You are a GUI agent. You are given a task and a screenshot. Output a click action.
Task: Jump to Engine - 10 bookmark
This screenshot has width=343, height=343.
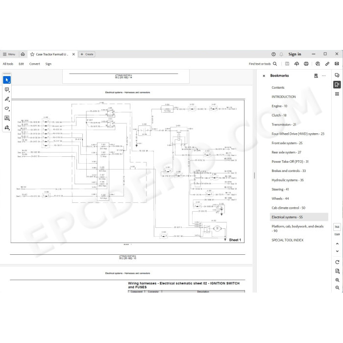point(279,106)
